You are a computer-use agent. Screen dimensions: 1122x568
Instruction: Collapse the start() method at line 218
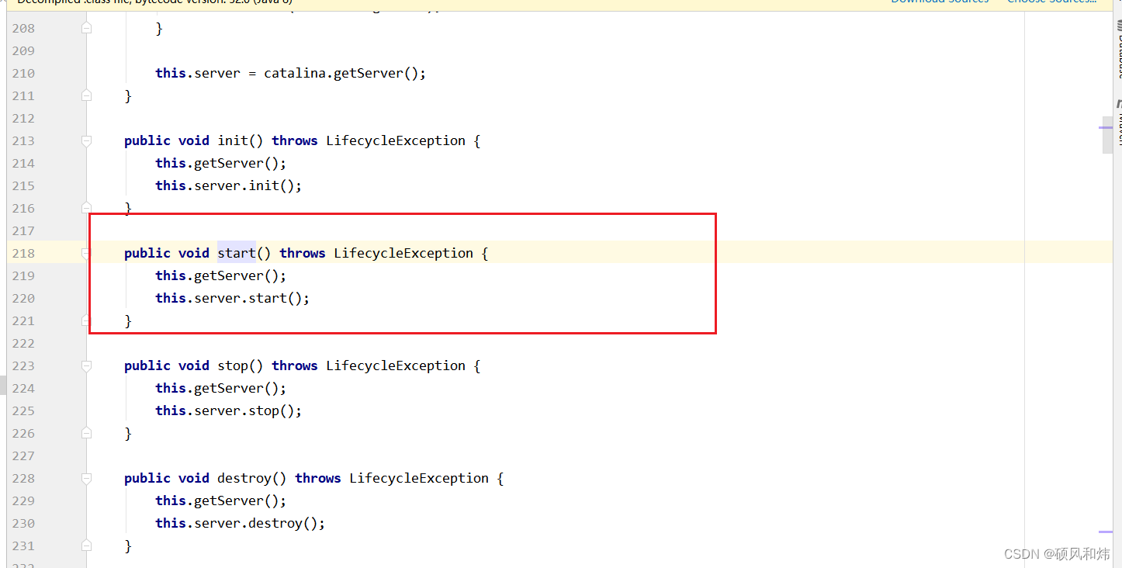coord(86,253)
